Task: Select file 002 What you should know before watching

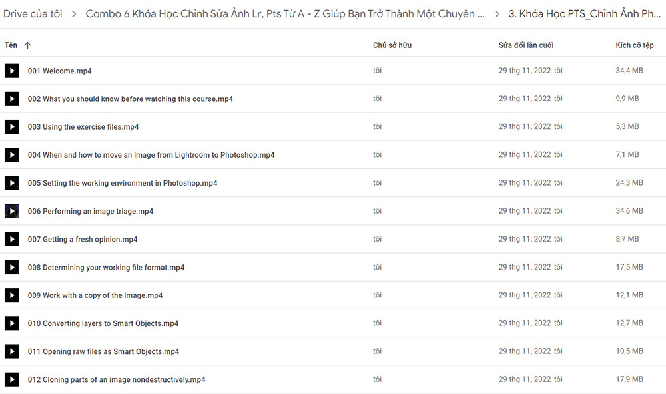Action: click(x=333, y=98)
